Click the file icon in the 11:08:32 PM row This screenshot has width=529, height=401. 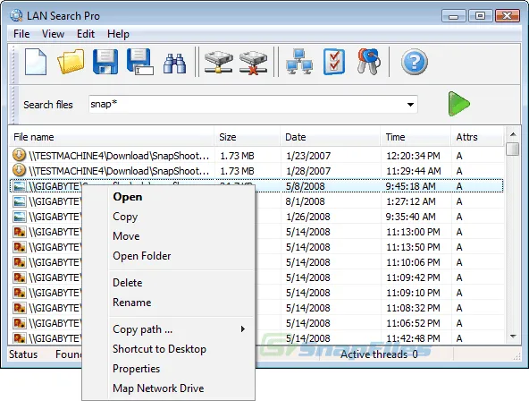click(20, 308)
